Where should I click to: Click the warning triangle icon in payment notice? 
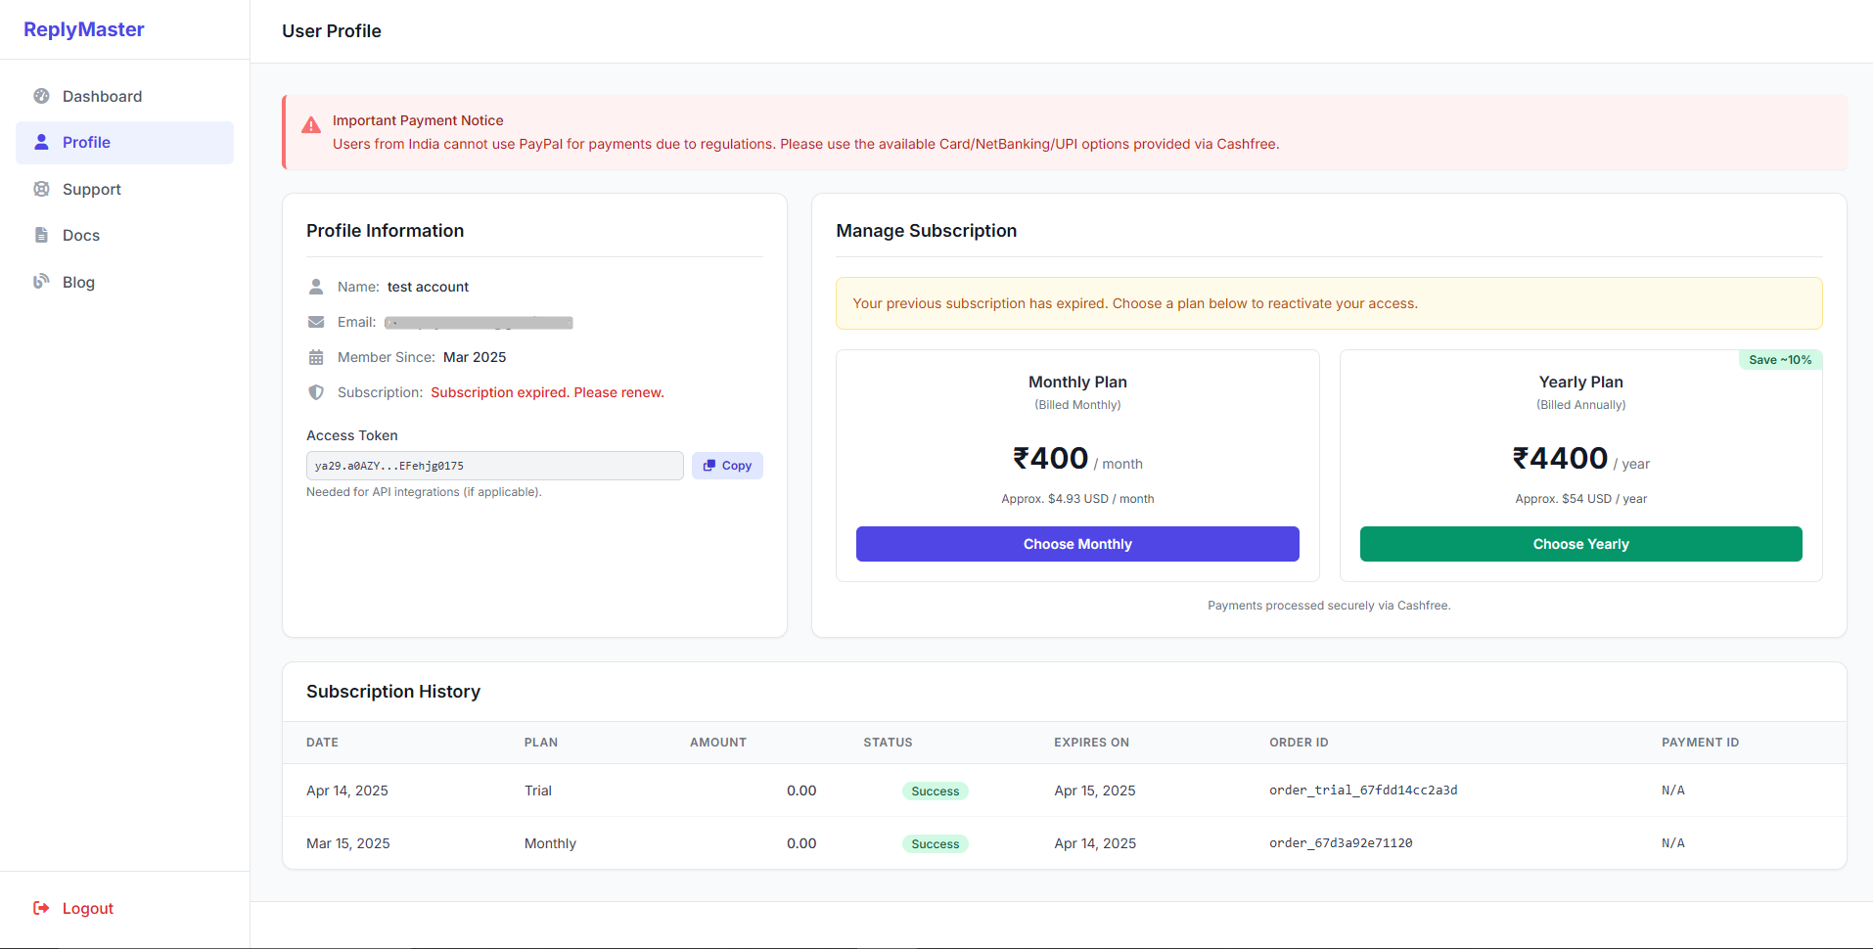[311, 125]
